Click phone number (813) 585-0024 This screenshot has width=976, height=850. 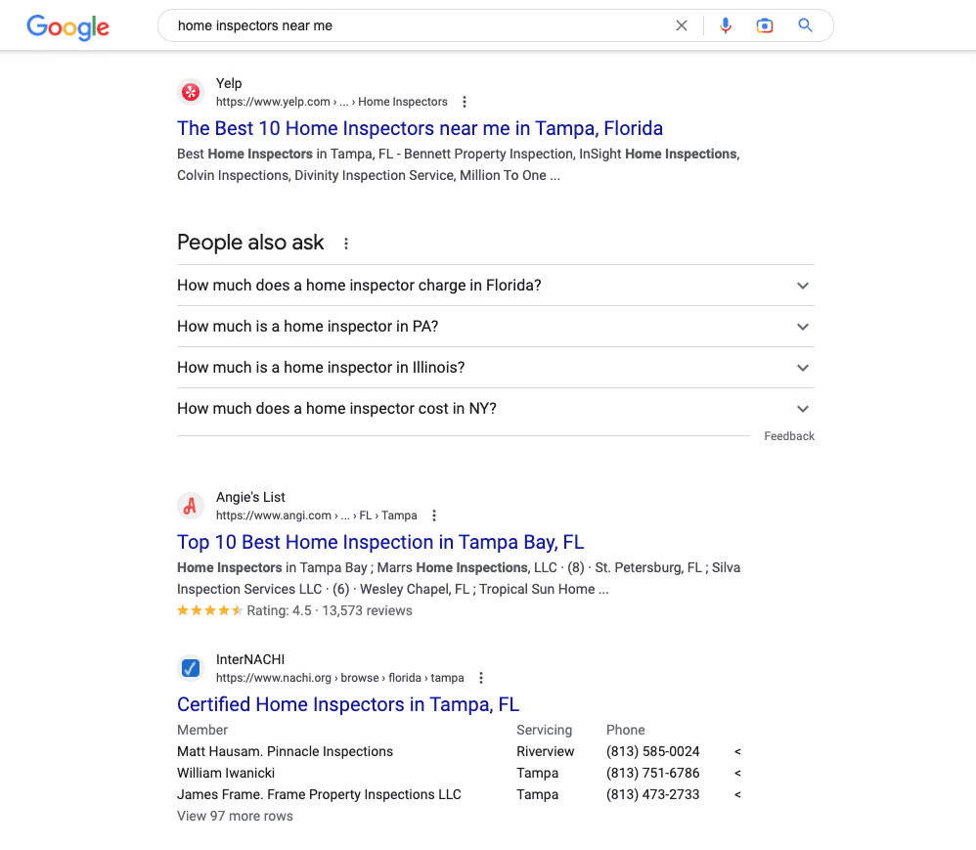pyautogui.click(x=653, y=751)
